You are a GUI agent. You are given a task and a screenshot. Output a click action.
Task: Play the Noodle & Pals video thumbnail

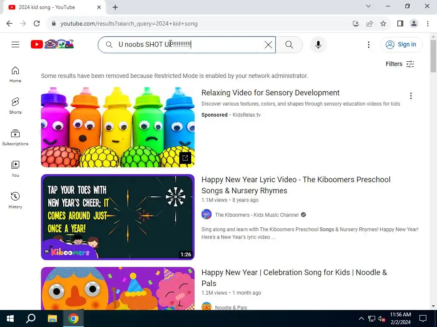pyautogui.click(x=118, y=288)
